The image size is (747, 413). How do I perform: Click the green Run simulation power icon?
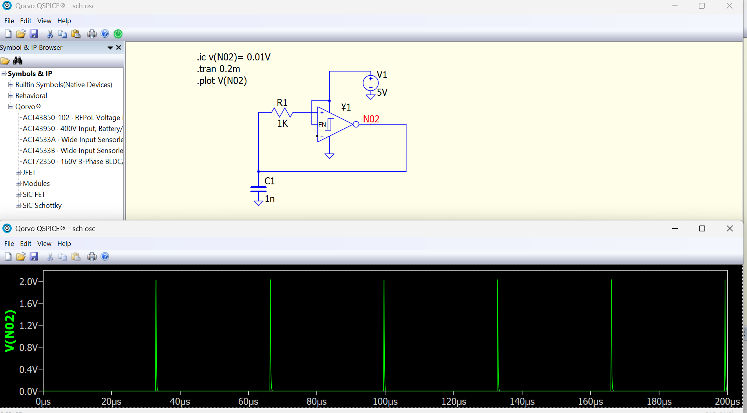(x=118, y=34)
